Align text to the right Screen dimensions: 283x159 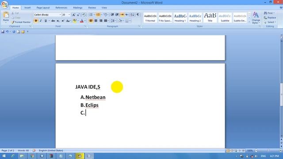click(101, 21)
